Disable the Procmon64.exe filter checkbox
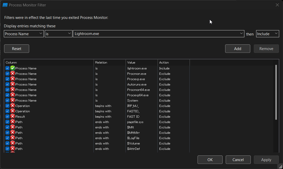The width and height of the screenshot is (283, 169). [7, 90]
